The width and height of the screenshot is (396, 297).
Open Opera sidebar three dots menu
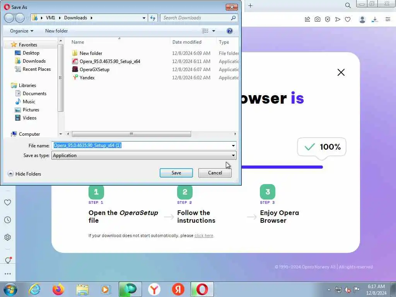(8, 274)
